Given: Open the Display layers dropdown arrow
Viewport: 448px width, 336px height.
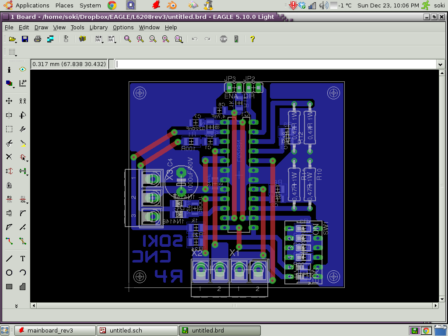Looking at the screenshot, I should [x=14, y=87].
